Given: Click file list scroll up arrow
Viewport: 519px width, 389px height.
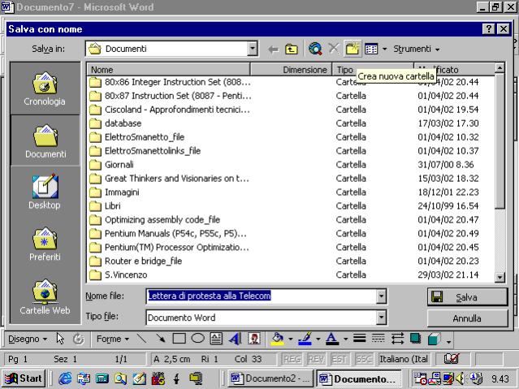Looking at the screenshot, I should coord(500,68).
